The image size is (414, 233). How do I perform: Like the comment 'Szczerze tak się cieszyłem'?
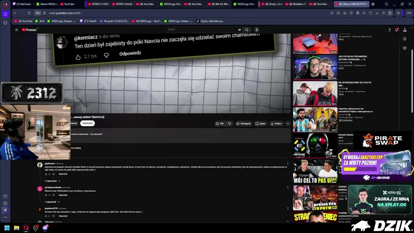pyautogui.click(x=46, y=216)
